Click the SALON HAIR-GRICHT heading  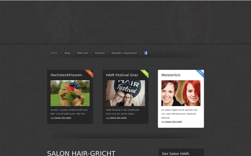click(x=81, y=153)
